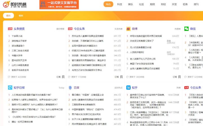
Task: Open 三胞胎高考考出等差数列 Baidu item
Action: [x=83, y=105]
